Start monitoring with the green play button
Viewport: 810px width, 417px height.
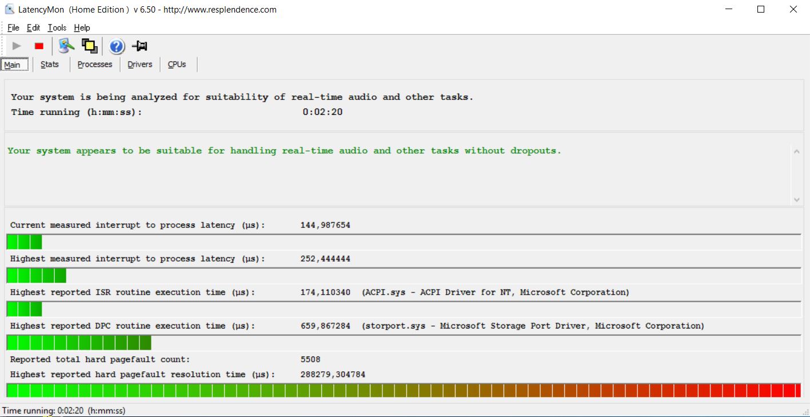(17, 46)
